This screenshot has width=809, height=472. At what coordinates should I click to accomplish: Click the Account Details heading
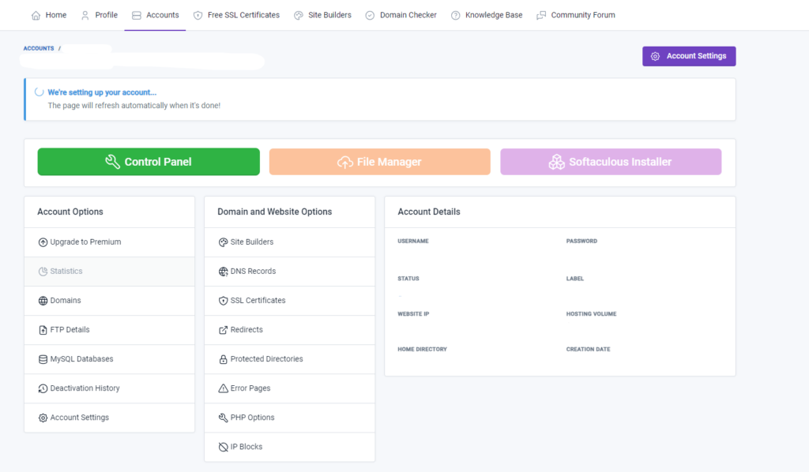(429, 212)
